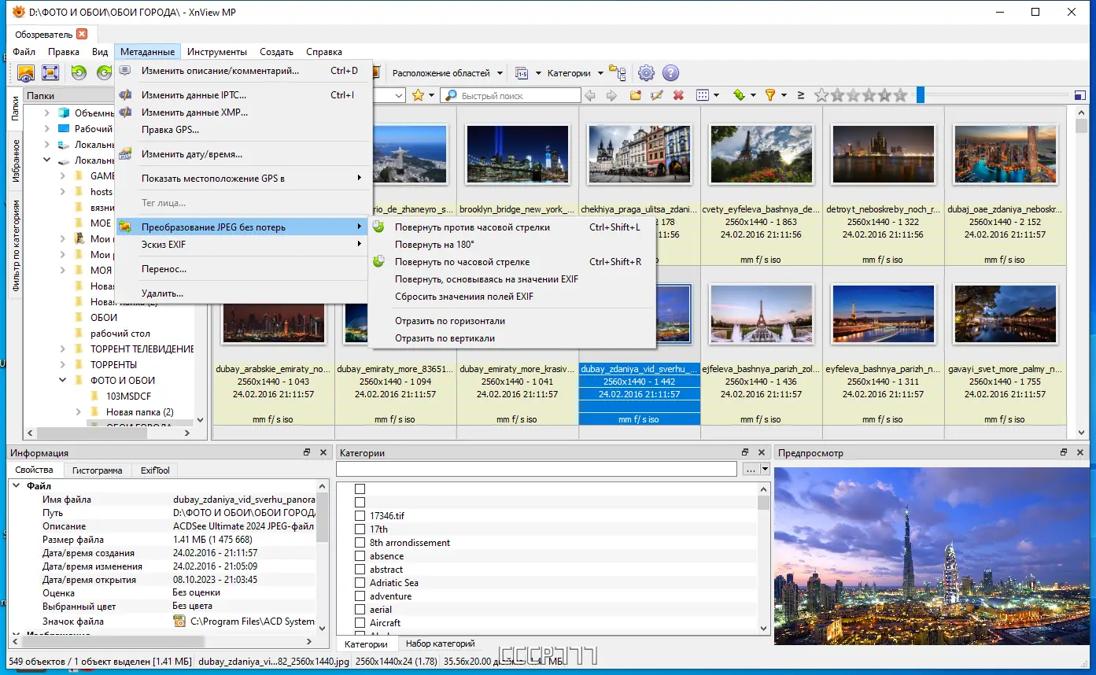Tick the 'Adriatic Sea' category checkbox
The width and height of the screenshot is (1096, 675).
[x=360, y=583]
